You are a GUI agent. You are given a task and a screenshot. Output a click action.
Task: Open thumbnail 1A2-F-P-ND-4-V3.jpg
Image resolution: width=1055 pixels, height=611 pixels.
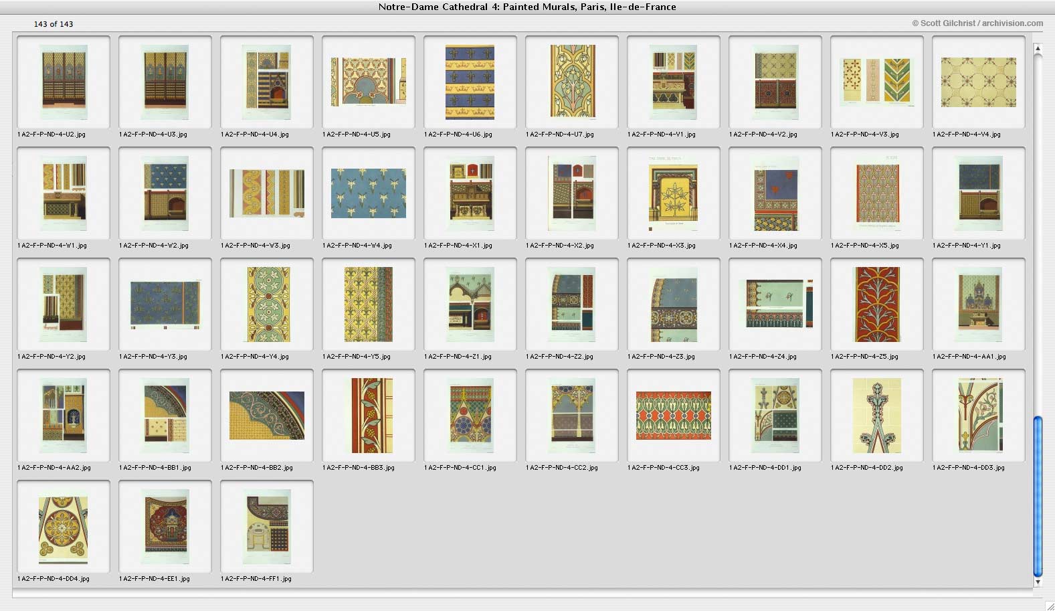coord(877,82)
